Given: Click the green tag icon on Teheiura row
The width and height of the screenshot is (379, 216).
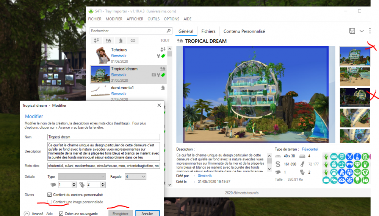Looking at the screenshot, I should click(x=163, y=56).
